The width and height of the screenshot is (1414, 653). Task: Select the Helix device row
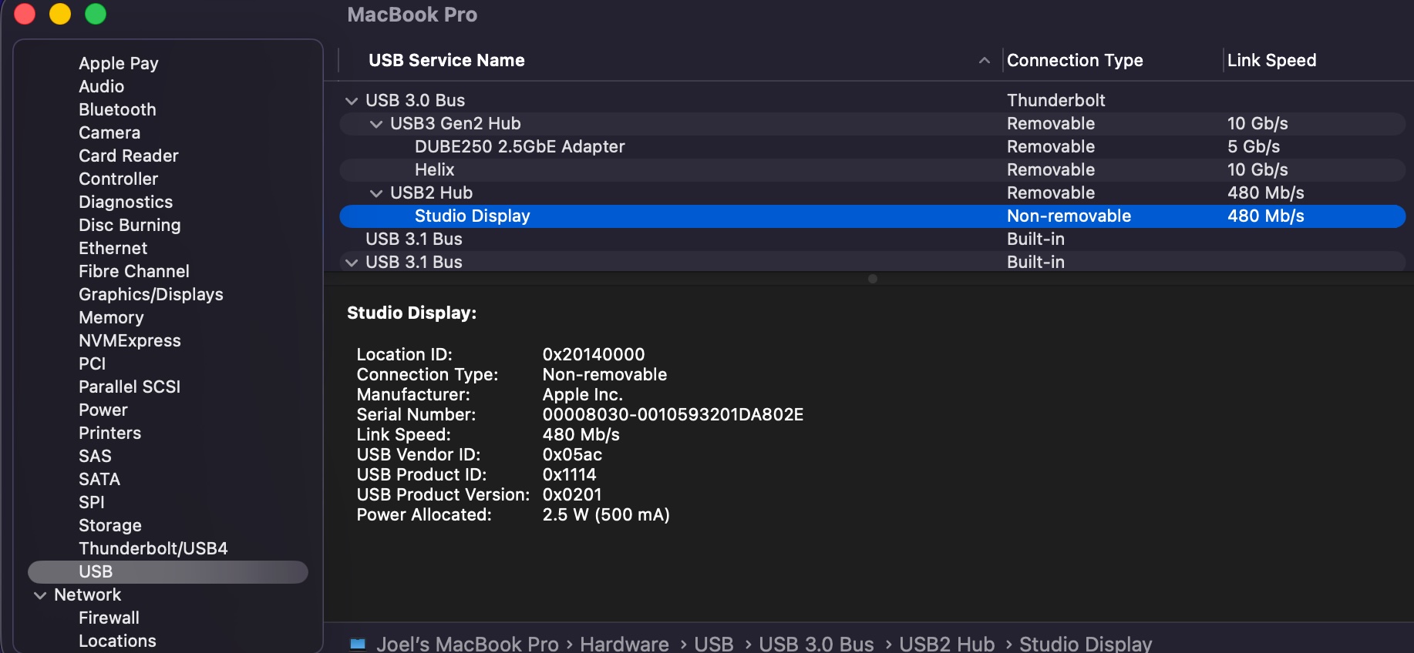pyautogui.click(x=434, y=170)
